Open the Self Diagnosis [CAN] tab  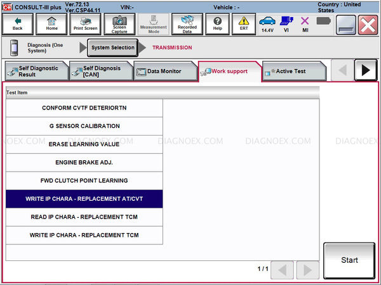(100, 72)
